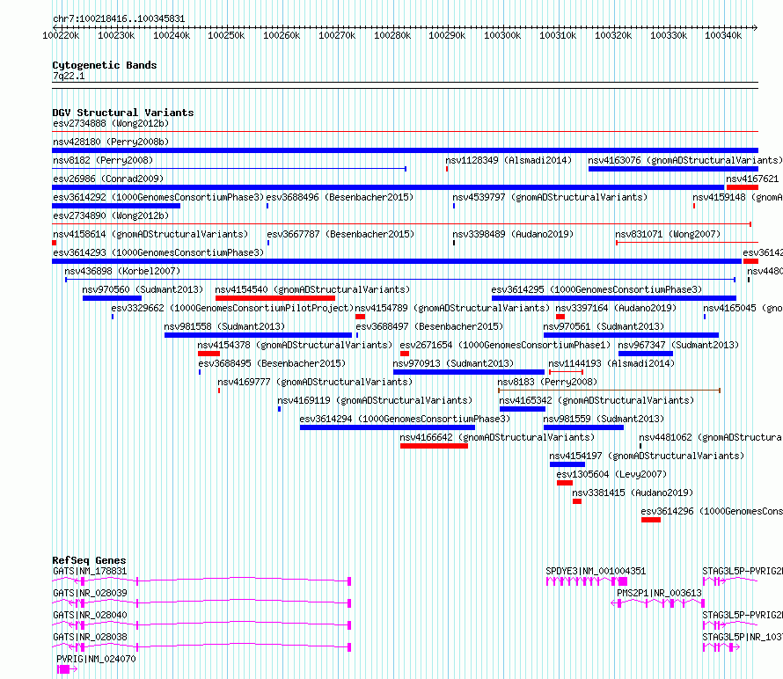Select the esv1305604 (Levy2007) label
The height and width of the screenshot is (679, 783).
click(x=611, y=474)
